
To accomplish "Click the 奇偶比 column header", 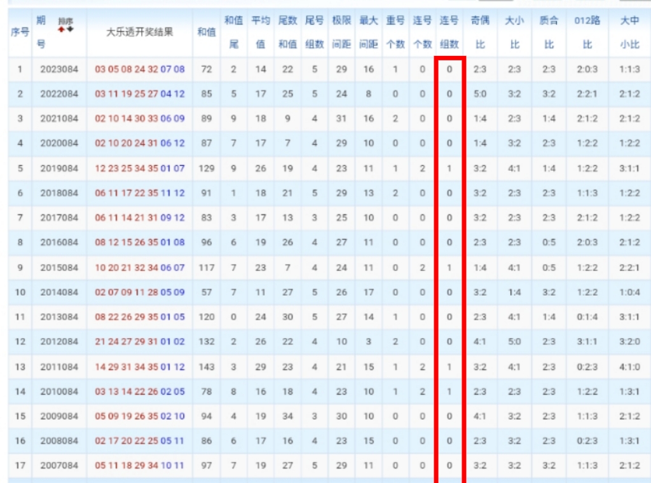I will [x=480, y=32].
